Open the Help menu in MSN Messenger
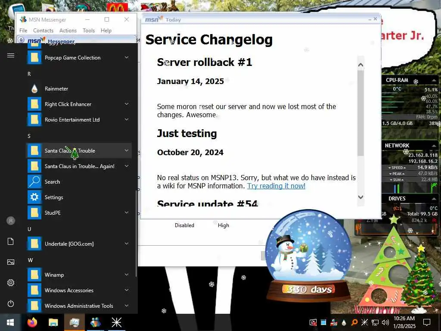The image size is (441, 331). (x=106, y=31)
